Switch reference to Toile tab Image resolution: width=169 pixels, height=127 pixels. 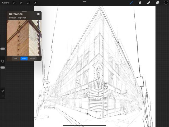(x=15, y=58)
